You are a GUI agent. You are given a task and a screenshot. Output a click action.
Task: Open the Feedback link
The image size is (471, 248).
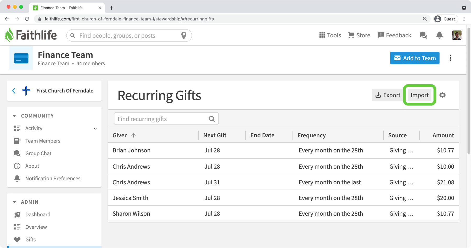pos(394,35)
